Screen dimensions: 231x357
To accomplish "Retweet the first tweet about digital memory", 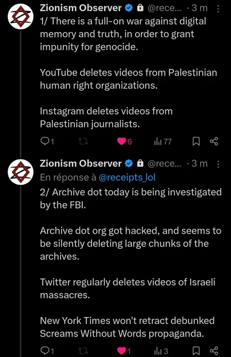I will (x=83, y=142).
